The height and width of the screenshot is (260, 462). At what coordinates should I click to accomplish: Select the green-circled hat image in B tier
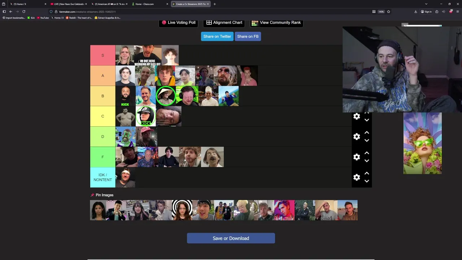click(x=166, y=96)
